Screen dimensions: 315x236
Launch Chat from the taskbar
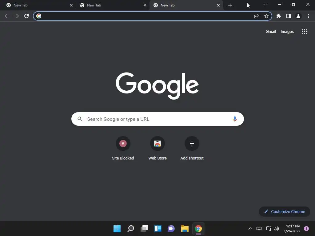click(x=171, y=229)
